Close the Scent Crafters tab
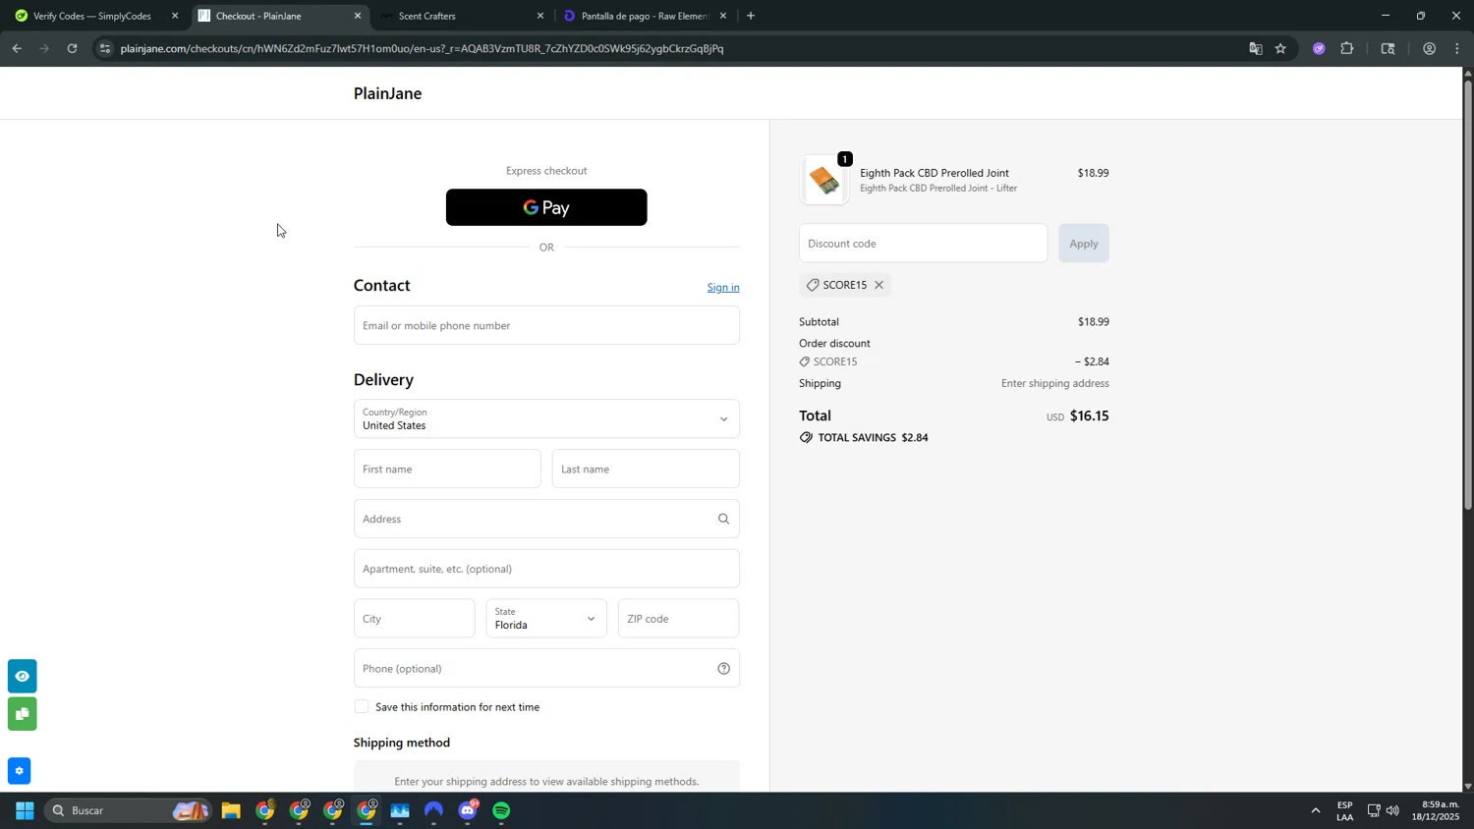The image size is (1474, 829). pyautogui.click(x=539, y=16)
